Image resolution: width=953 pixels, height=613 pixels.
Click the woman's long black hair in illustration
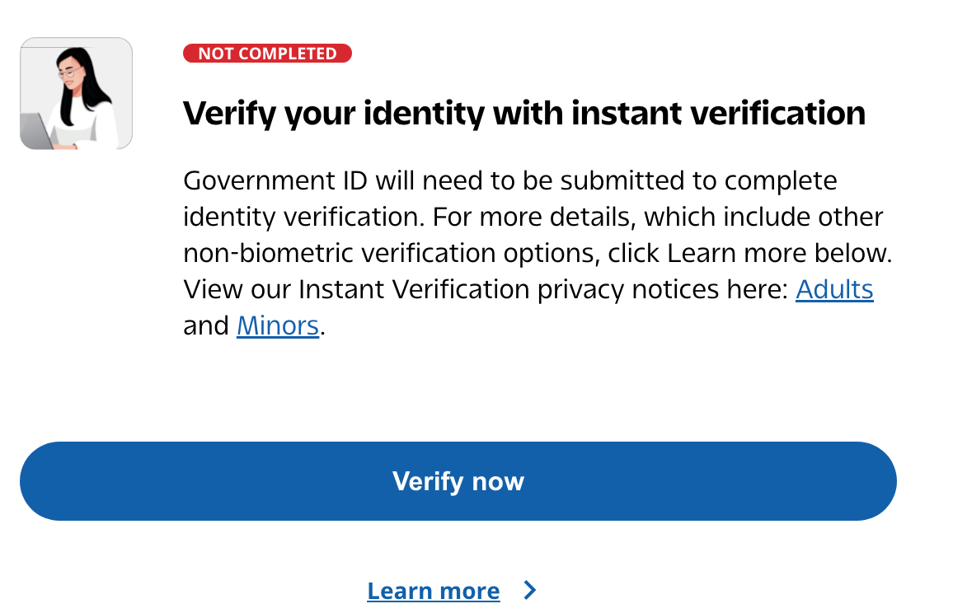[87, 92]
